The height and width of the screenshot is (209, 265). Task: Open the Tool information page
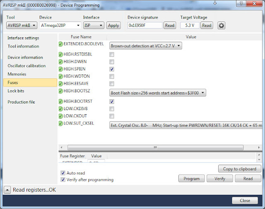[x=23, y=46]
